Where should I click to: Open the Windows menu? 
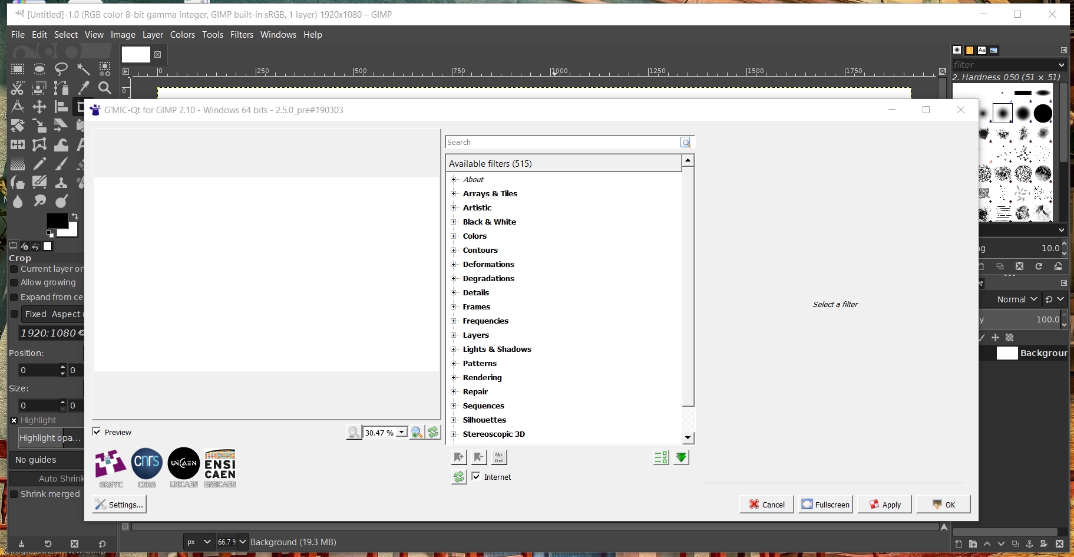click(278, 35)
